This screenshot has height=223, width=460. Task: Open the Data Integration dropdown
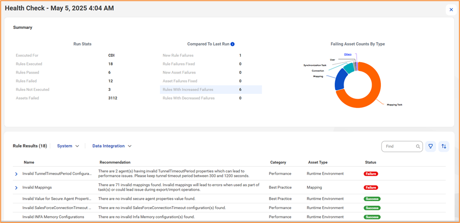pos(112,146)
